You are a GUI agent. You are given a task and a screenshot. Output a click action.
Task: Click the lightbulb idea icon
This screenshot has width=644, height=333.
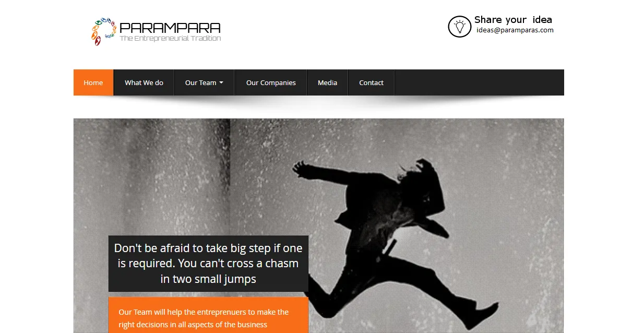460,26
